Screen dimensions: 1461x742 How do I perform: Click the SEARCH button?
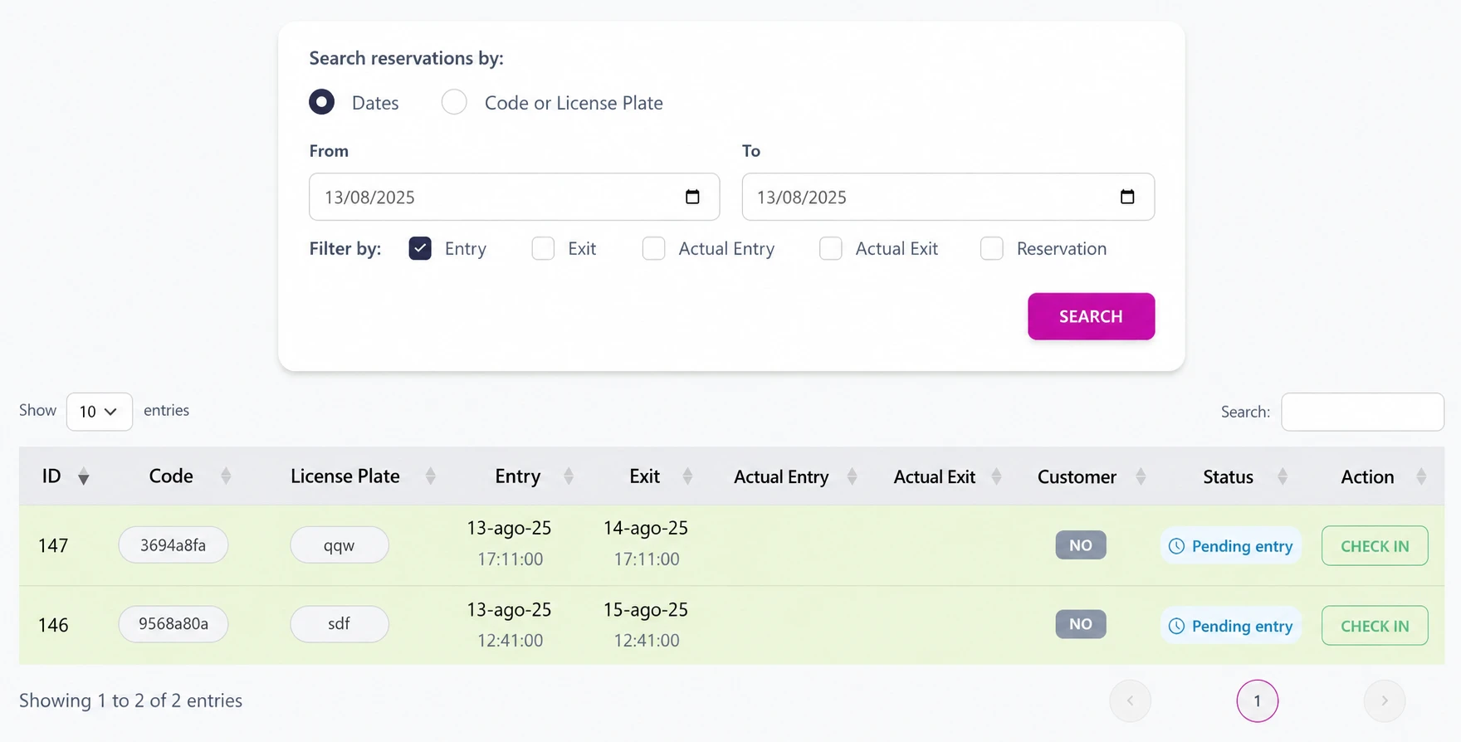pos(1091,316)
